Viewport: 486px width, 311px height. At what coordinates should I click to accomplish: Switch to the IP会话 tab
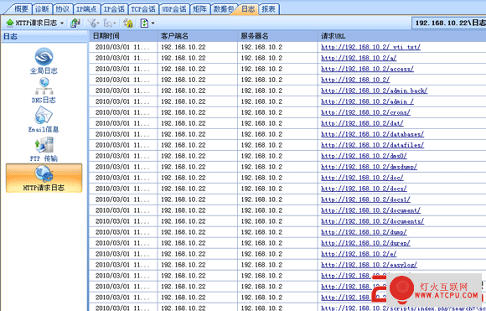click(114, 9)
